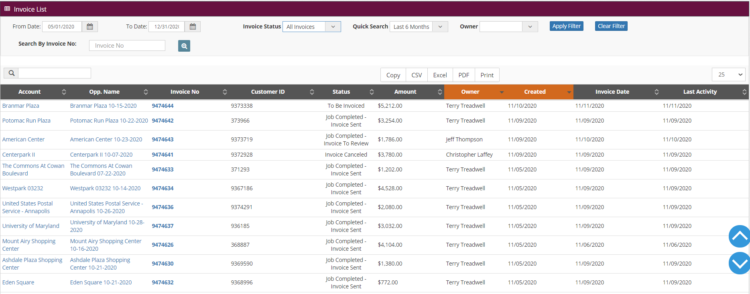Open the Created column header filter arrow

[x=569, y=92]
